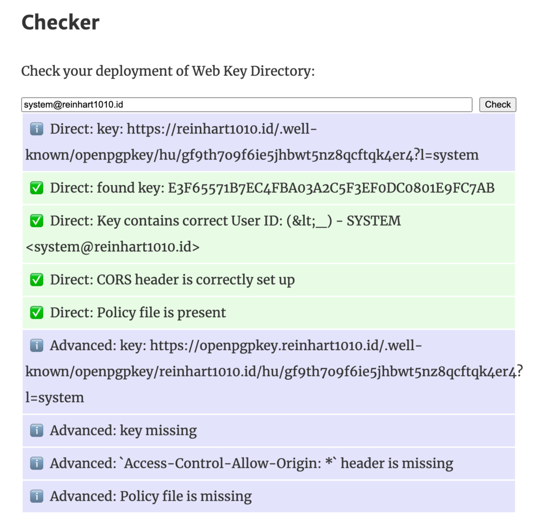Click 'Advanced: Policy file is missing' text
Viewport: 539px width, 527px height.
[151, 496]
